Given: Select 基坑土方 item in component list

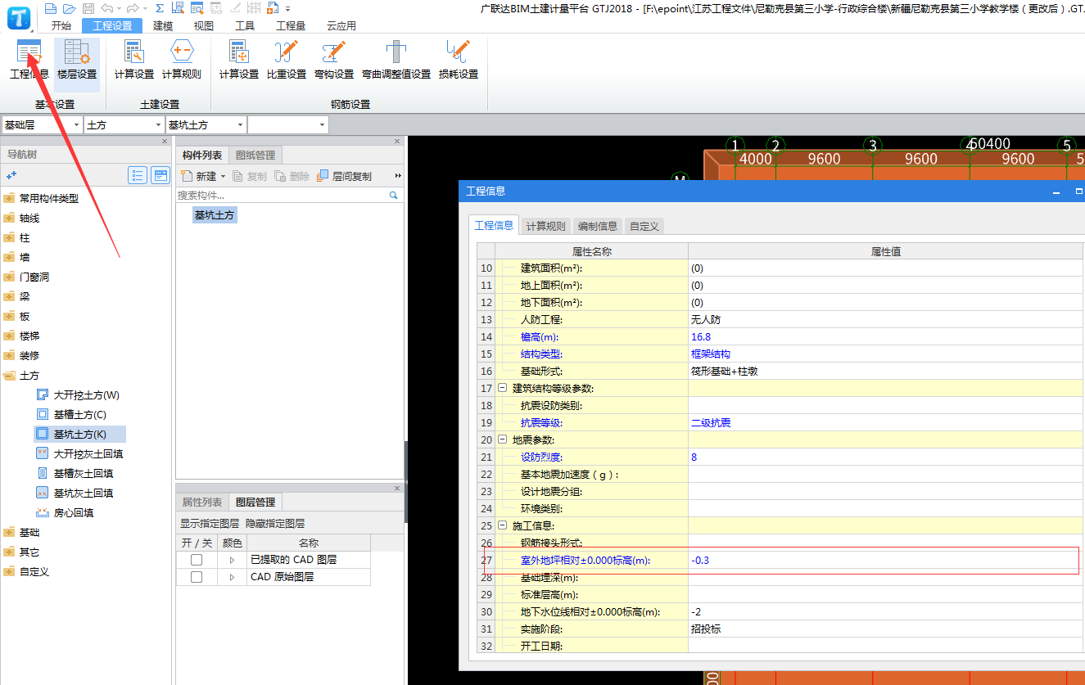Looking at the screenshot, I should (x=215, y=215).
